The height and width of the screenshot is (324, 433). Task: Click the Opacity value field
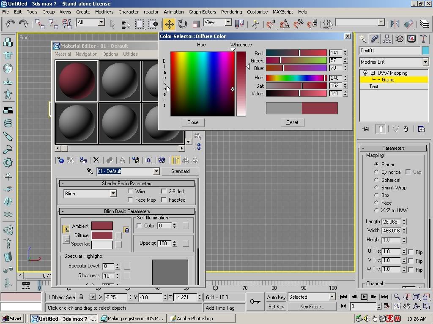[164, 243]
